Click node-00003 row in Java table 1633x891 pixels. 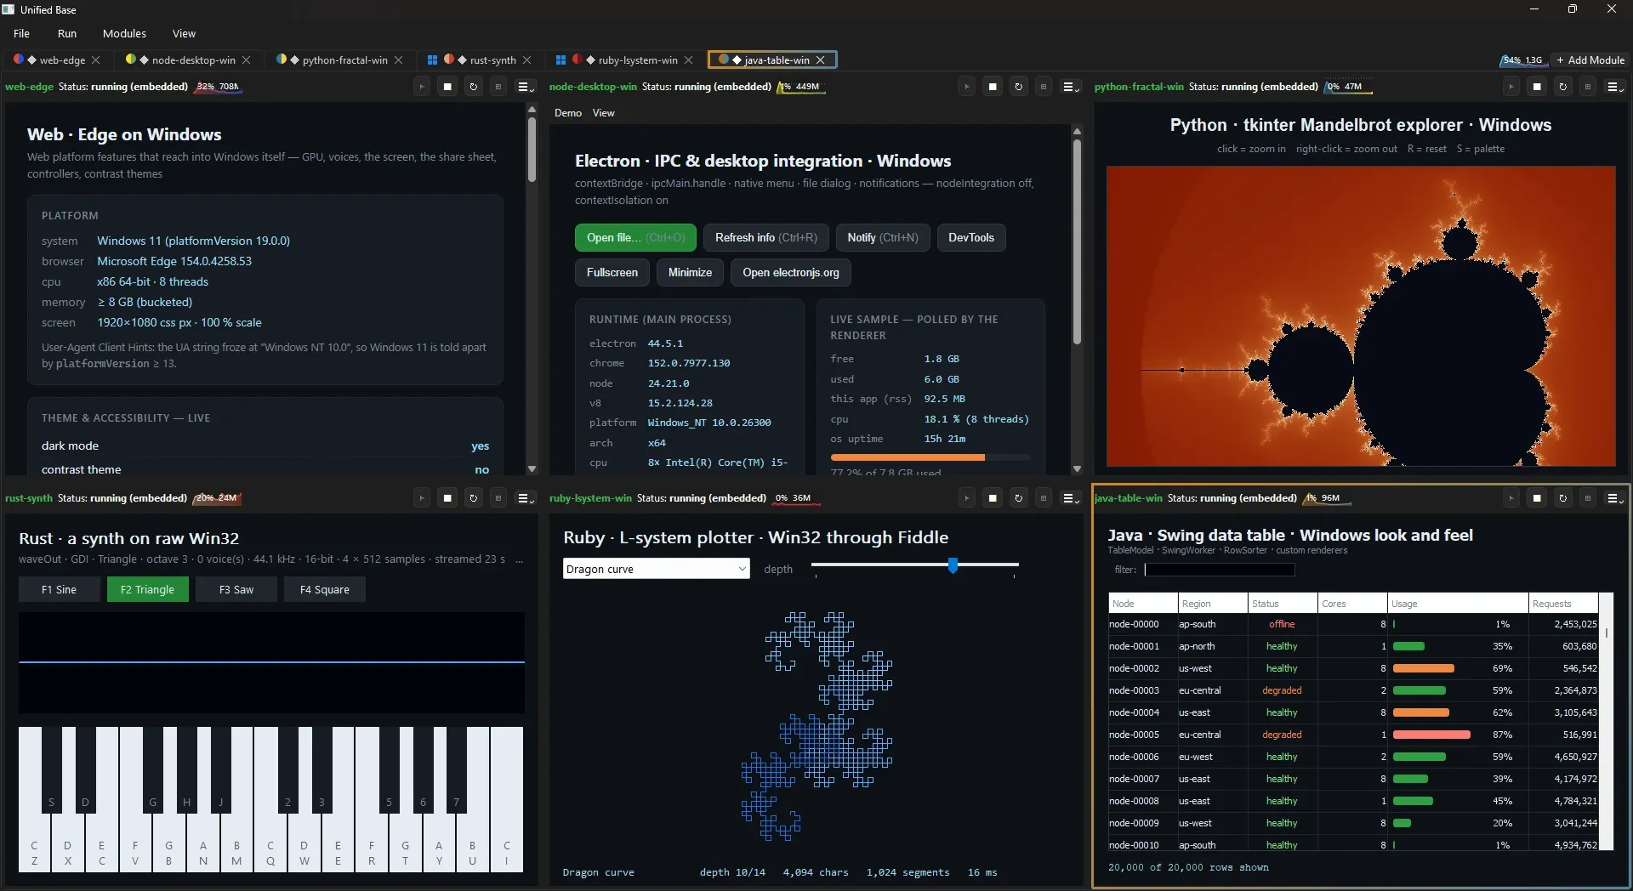tap(1353, 690)
